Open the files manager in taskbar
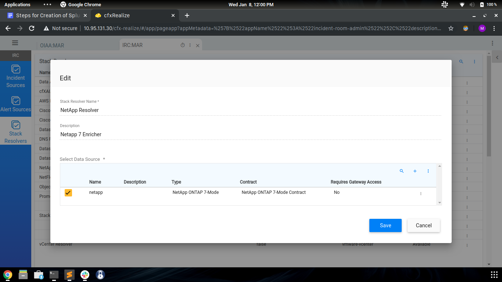Viewport: 502px width, 282px height. (23, 275)
